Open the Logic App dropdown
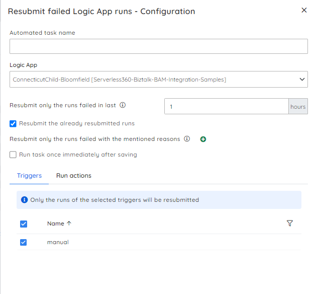This screenshot has height=294, width=316. [159, 79]
